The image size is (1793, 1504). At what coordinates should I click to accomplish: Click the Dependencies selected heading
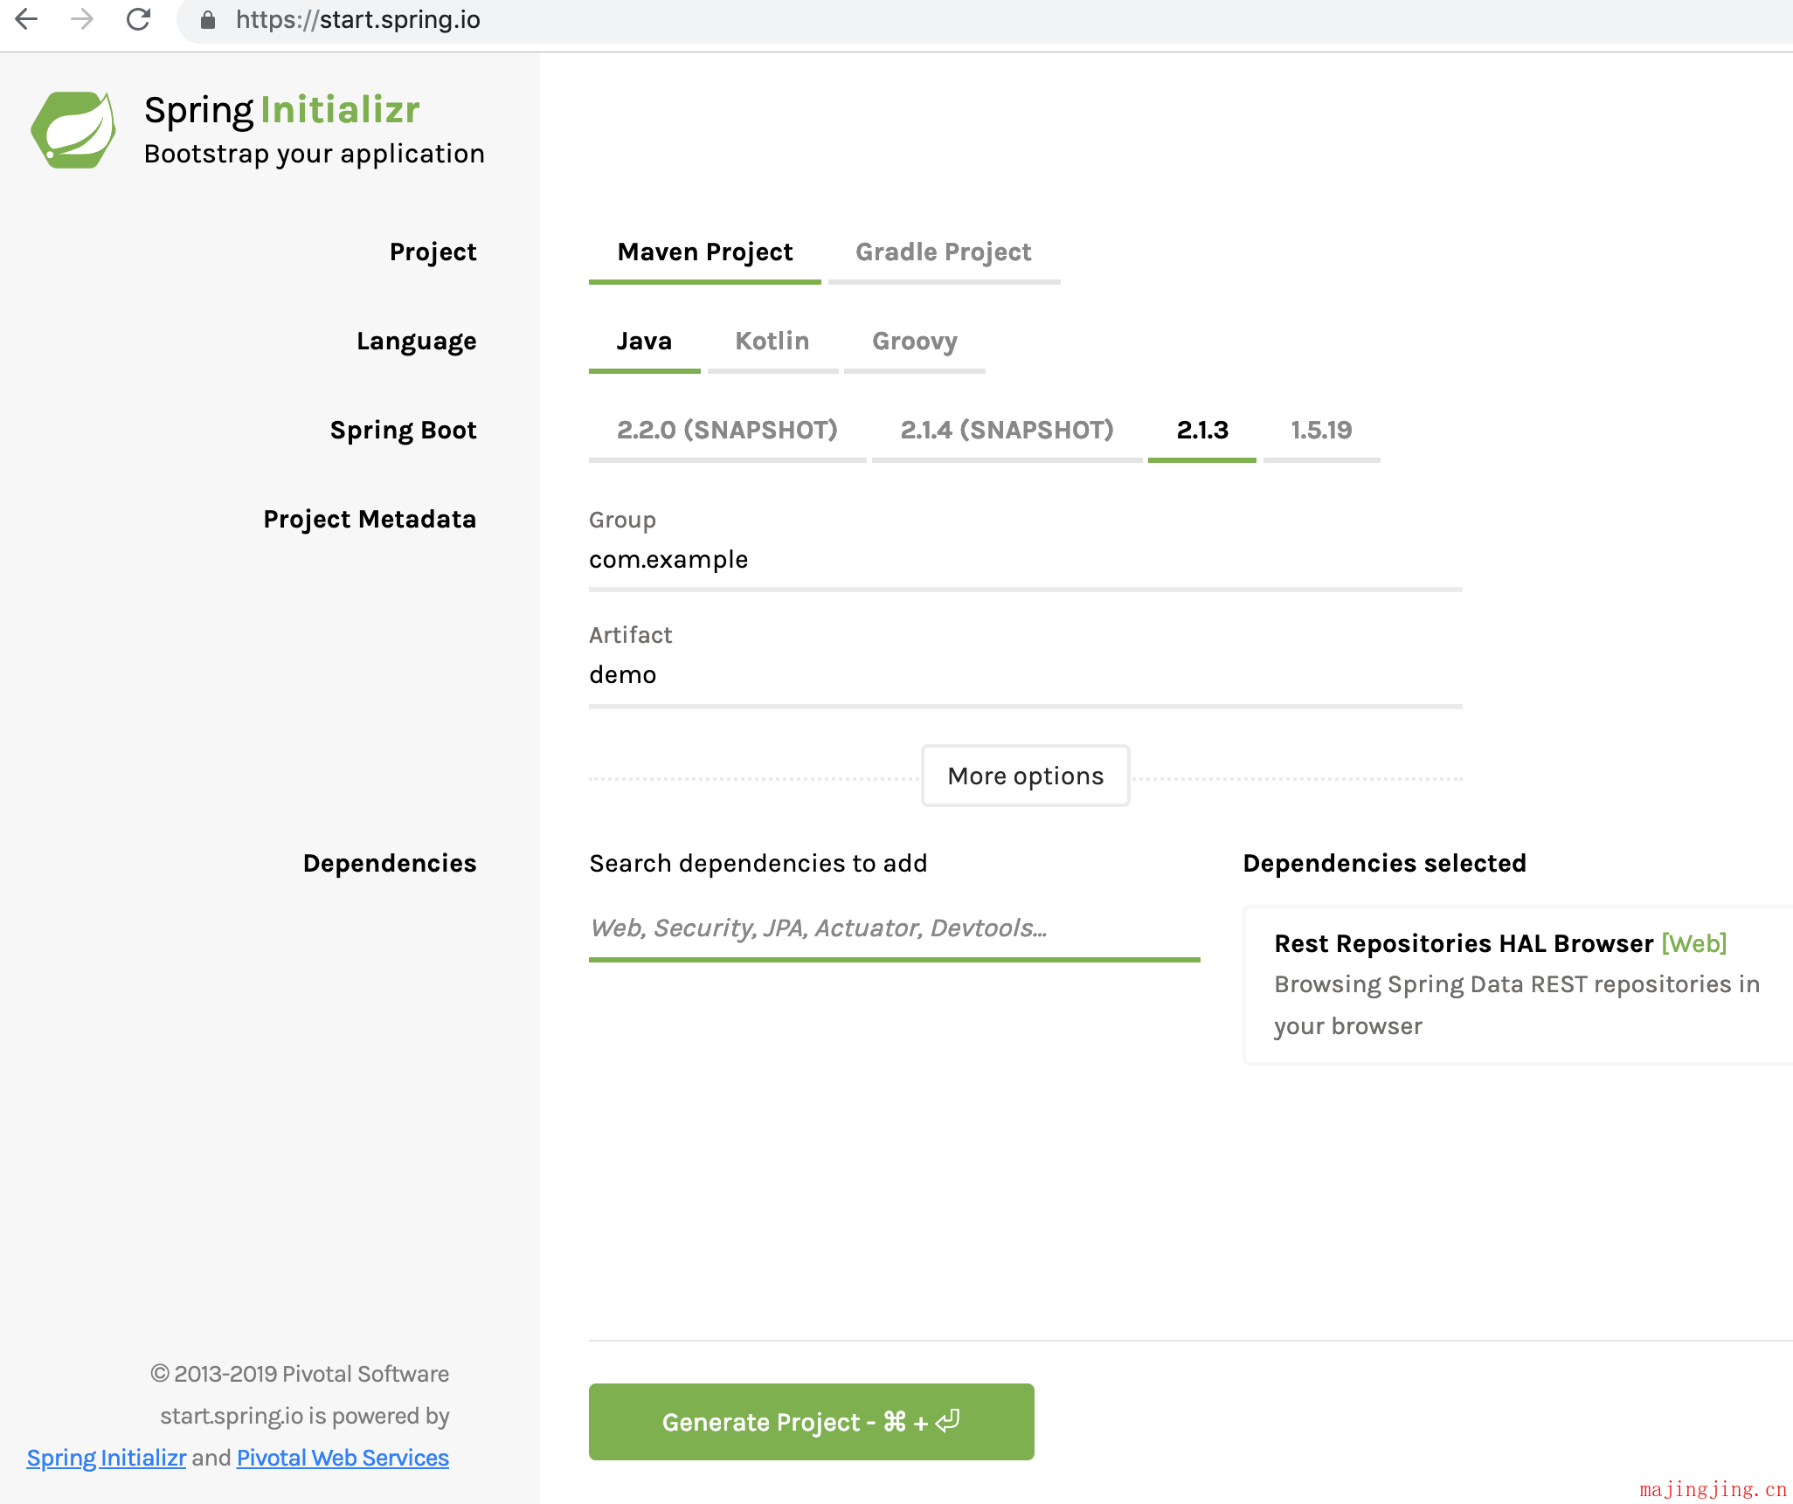[1385, 864]
